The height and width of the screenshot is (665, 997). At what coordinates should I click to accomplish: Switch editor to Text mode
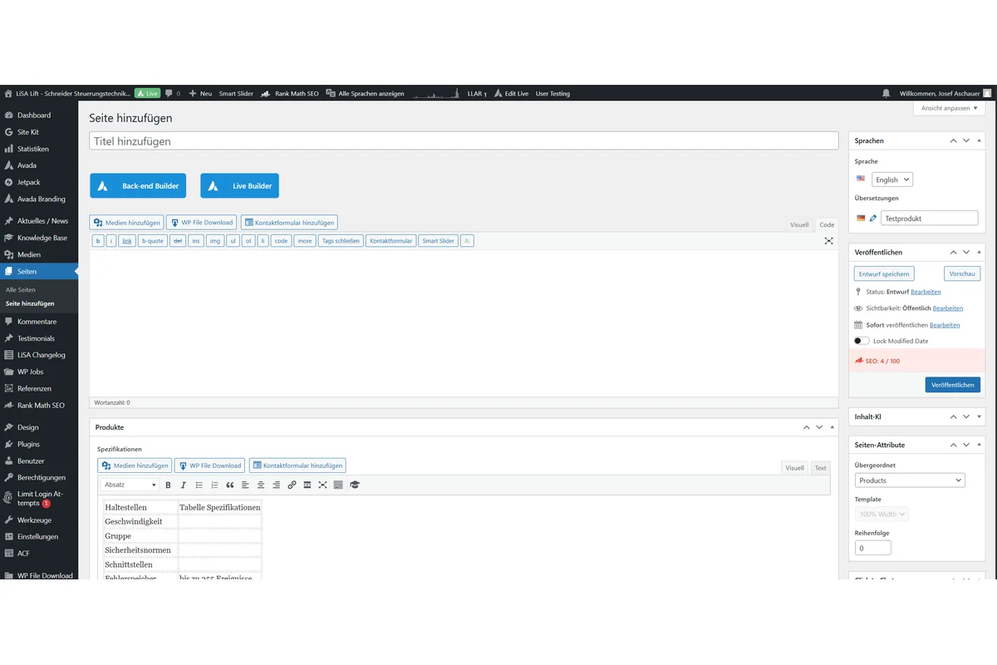tap(820, 467)
